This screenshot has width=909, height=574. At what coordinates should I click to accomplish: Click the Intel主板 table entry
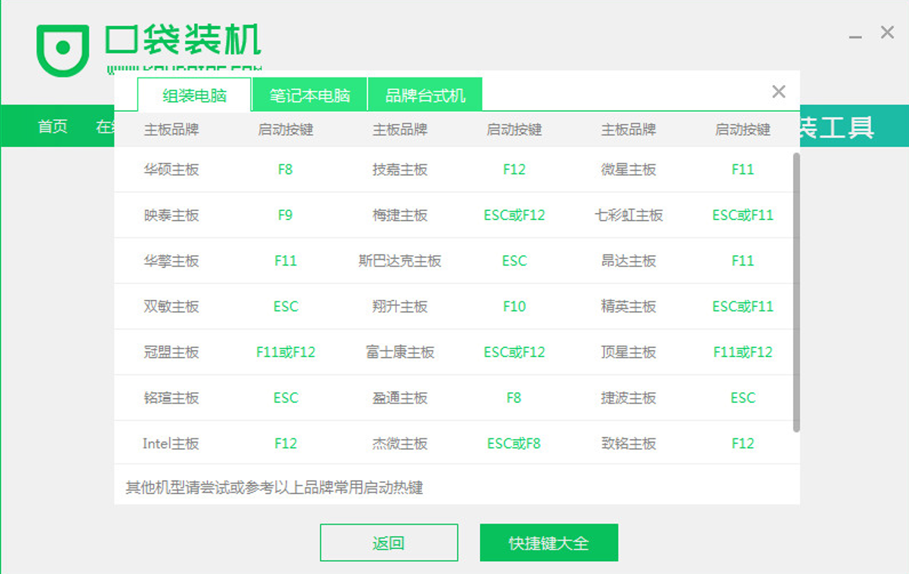tap(171, 443)
